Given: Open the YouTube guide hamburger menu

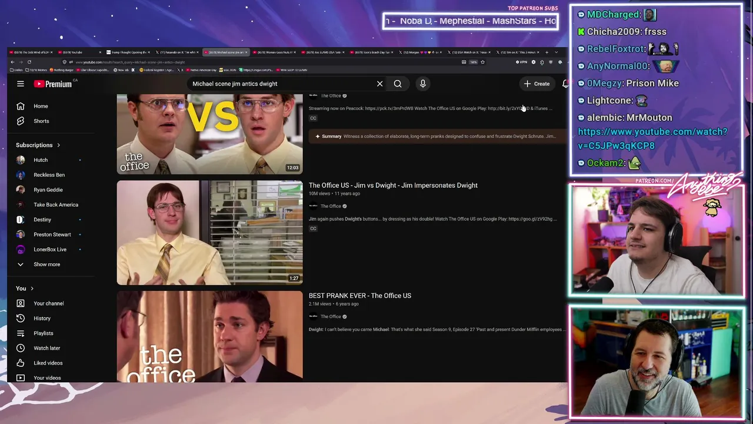Looking at the screenshot, I should (x=21, y=84).
